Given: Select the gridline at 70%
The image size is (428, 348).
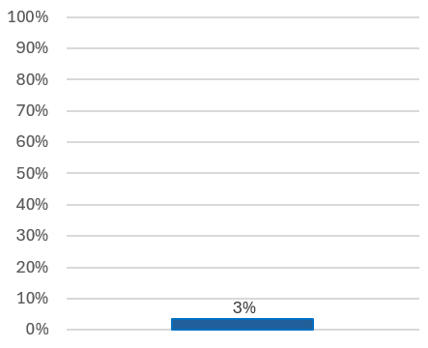Looking at the screenshot, I should tap(243, 111).
